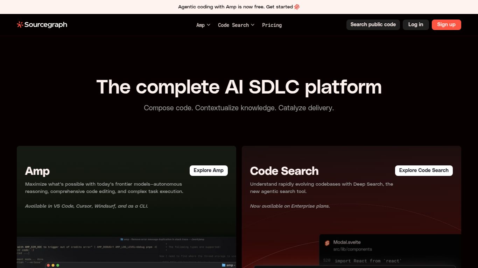478x268 pixels.
Task: Click the Sign up button
Action: pyautogui.click(x=446, y=24)
